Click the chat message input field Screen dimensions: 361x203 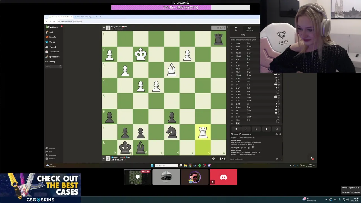tap(252, 159)
